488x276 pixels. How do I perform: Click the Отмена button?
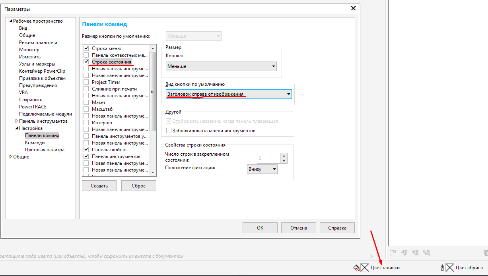[298, 228]
